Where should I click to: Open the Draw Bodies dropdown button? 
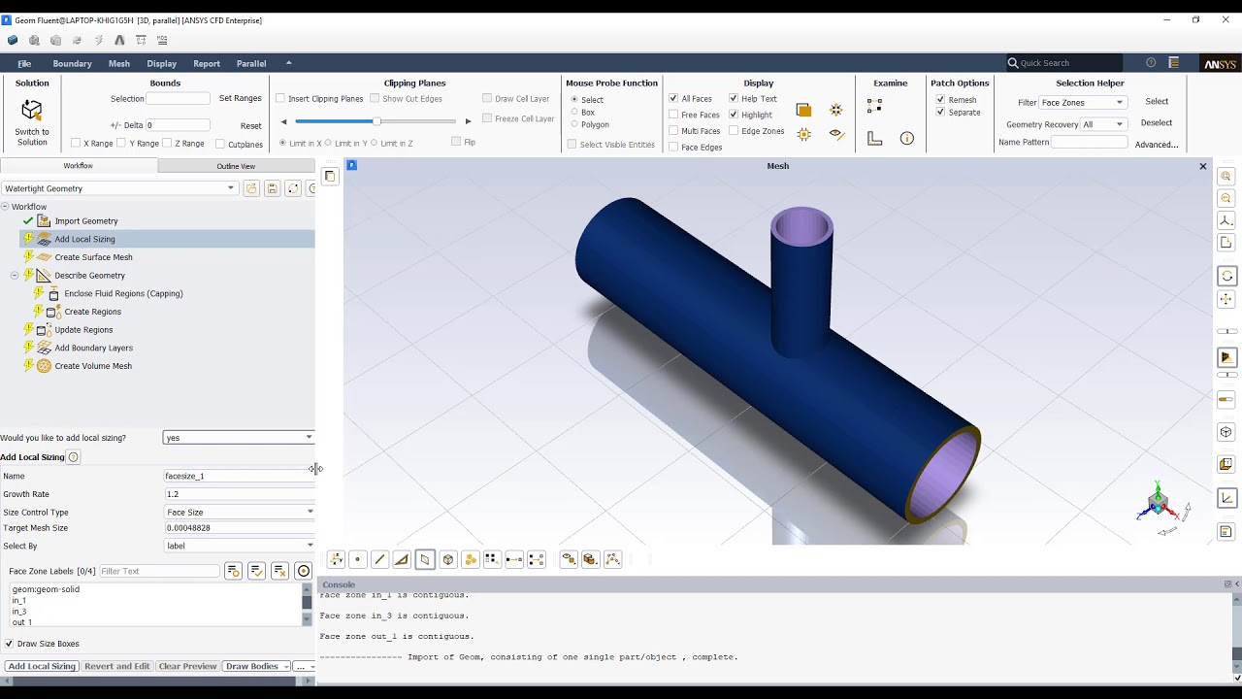(x=256, y=666)
